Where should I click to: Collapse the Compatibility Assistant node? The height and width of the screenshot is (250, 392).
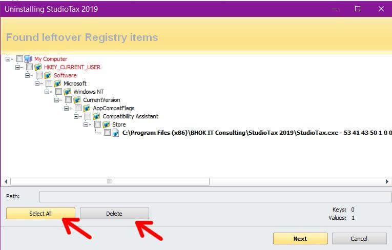pyautogui.click(x=76, y=116)
